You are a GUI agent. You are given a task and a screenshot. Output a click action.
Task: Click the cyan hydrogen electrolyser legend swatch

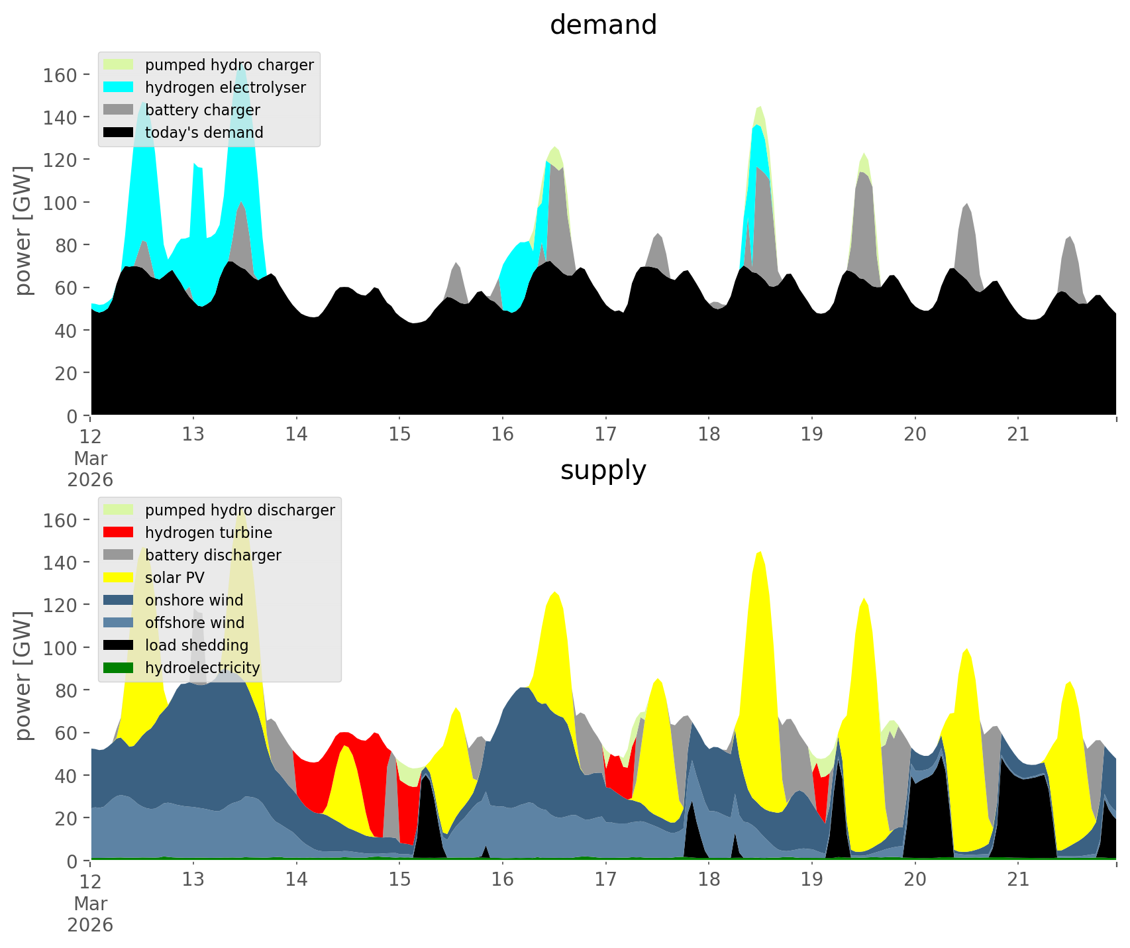pos(119,87)
